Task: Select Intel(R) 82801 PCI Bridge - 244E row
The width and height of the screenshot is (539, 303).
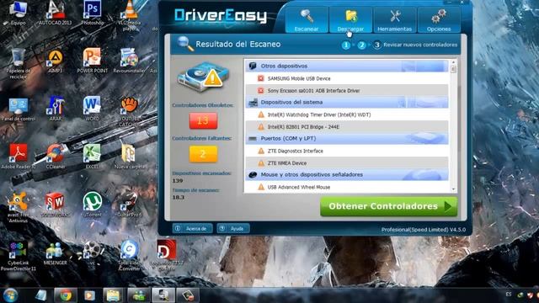Action: pyautogui.click(x=347, y=127)
